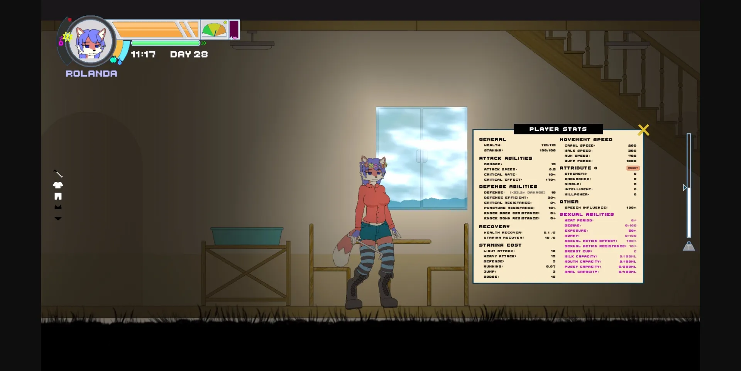
Task: Click the apple hunger indicator
Action: (x=113, y=60)
